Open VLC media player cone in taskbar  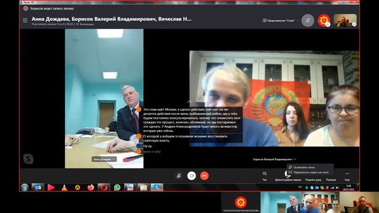tap(65, 188)
